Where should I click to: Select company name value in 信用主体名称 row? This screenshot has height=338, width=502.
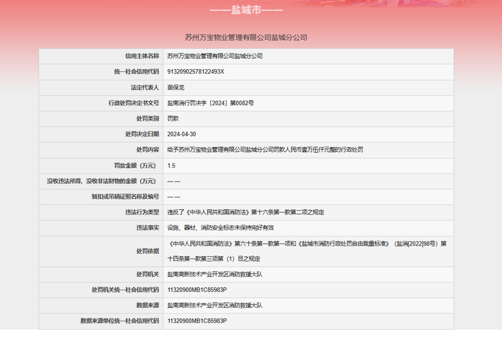pos(215,56)
